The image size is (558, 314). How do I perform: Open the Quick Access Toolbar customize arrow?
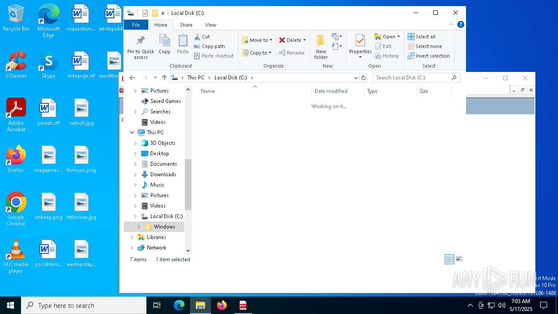click(x=163, y=13)
